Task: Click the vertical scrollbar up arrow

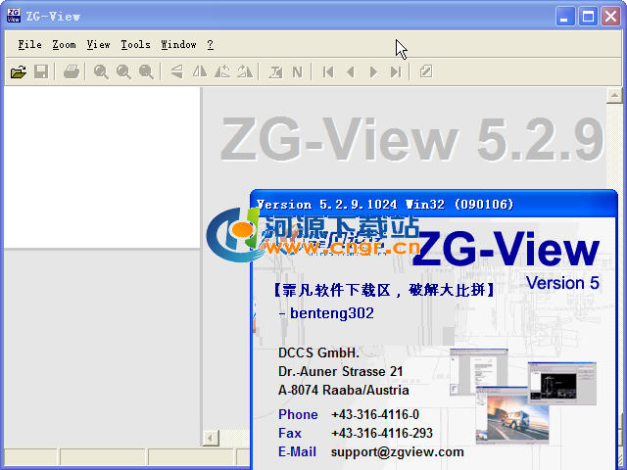Action: point(614,95)
